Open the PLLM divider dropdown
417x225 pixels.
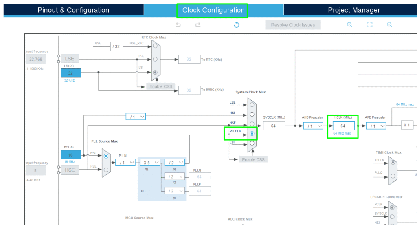tap(125, 162)
